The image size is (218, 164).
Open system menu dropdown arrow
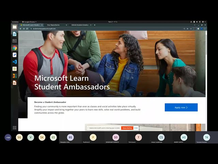205,22
